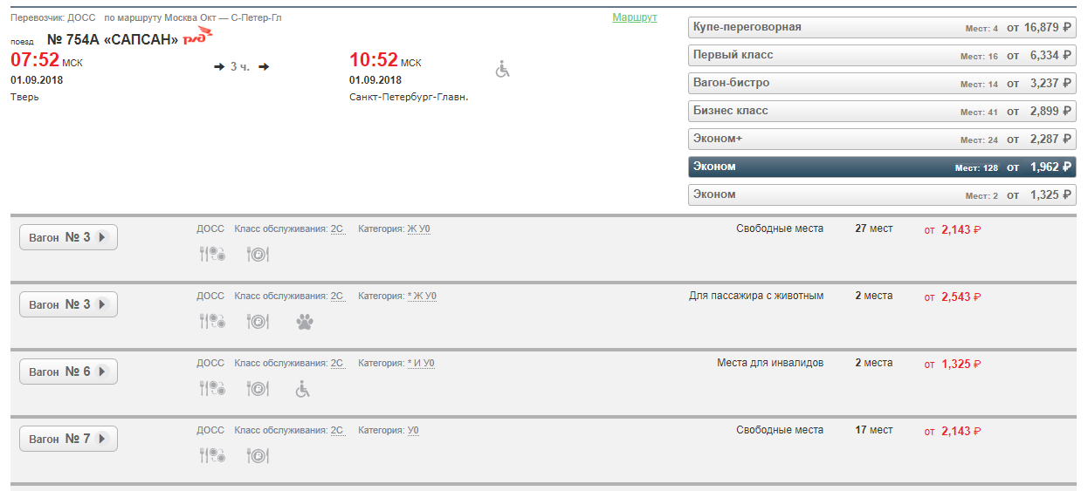
Task: Expand Вагон № 3 for passengers with animals
Action: [x=68, y=304]
